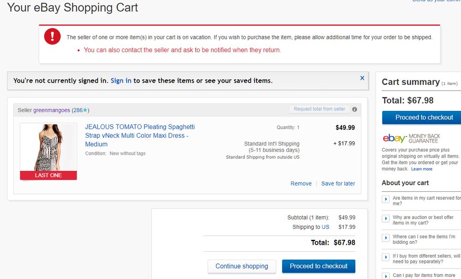Click the info icon beside Request total
This screenshot has height=279, width=461.
point(354,109)
